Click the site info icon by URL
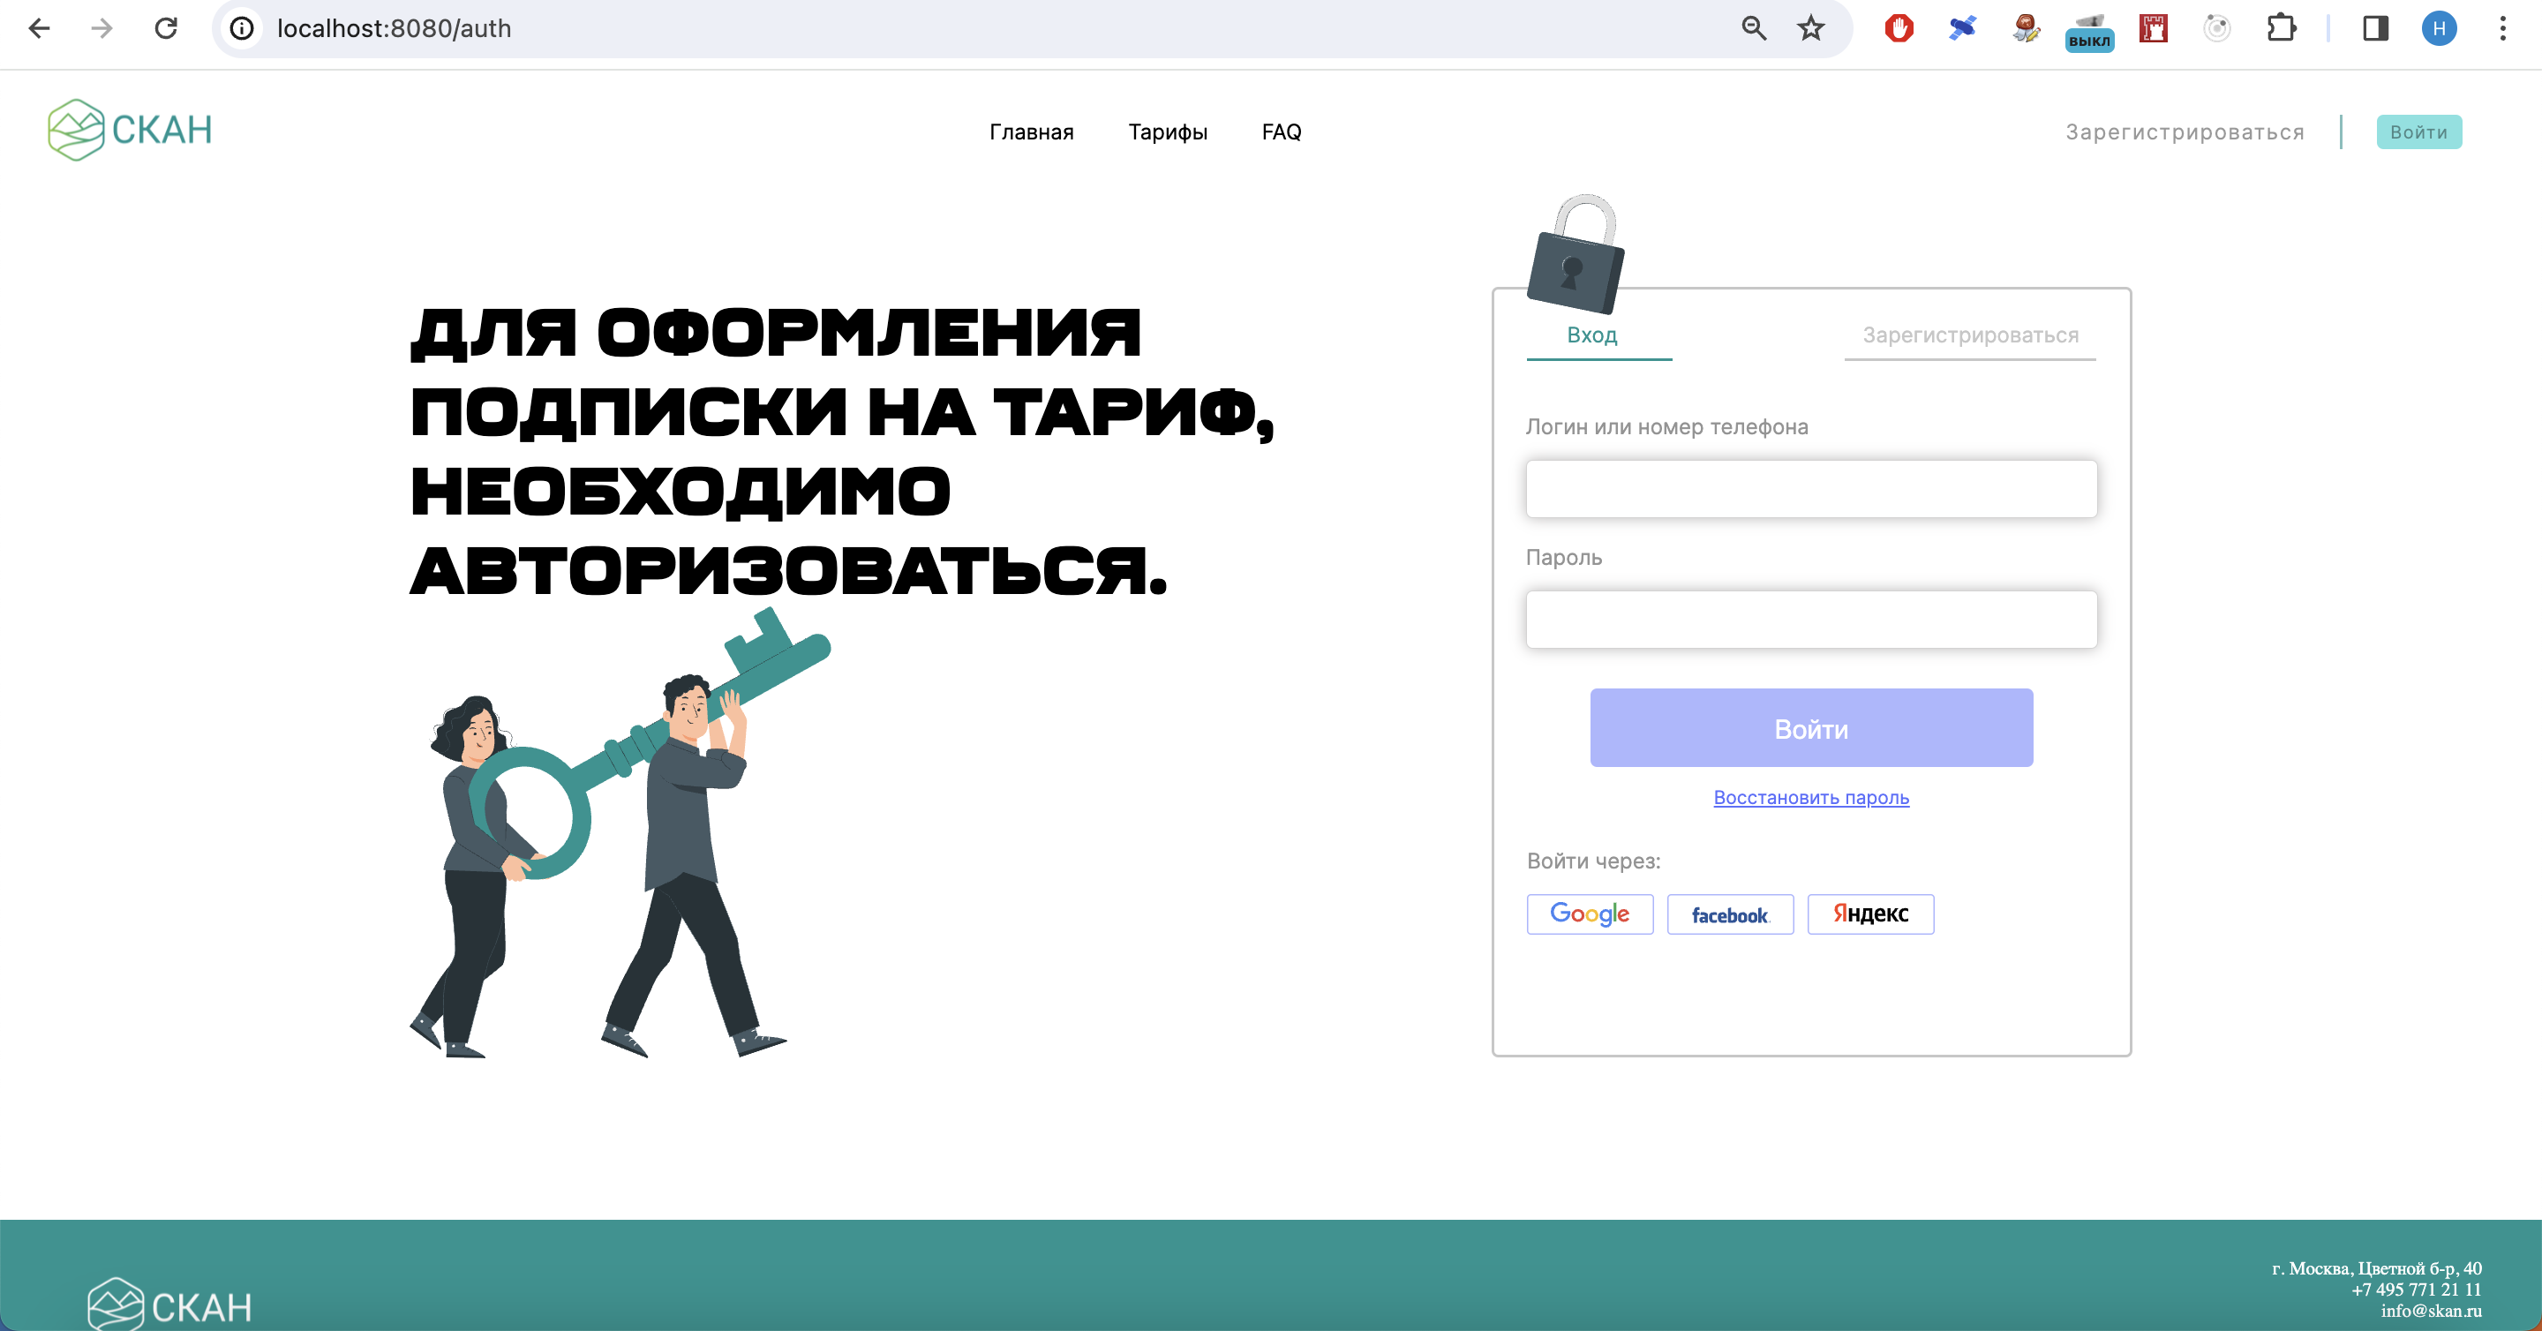Image resolution: width=2542 pixels, height=1331 pixels. pos(242,28)
